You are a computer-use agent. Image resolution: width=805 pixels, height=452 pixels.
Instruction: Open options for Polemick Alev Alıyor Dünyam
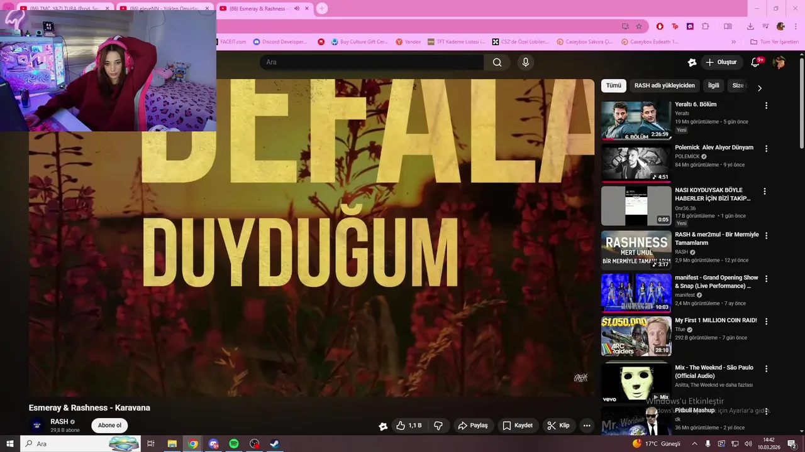click(x=766, y=149)
